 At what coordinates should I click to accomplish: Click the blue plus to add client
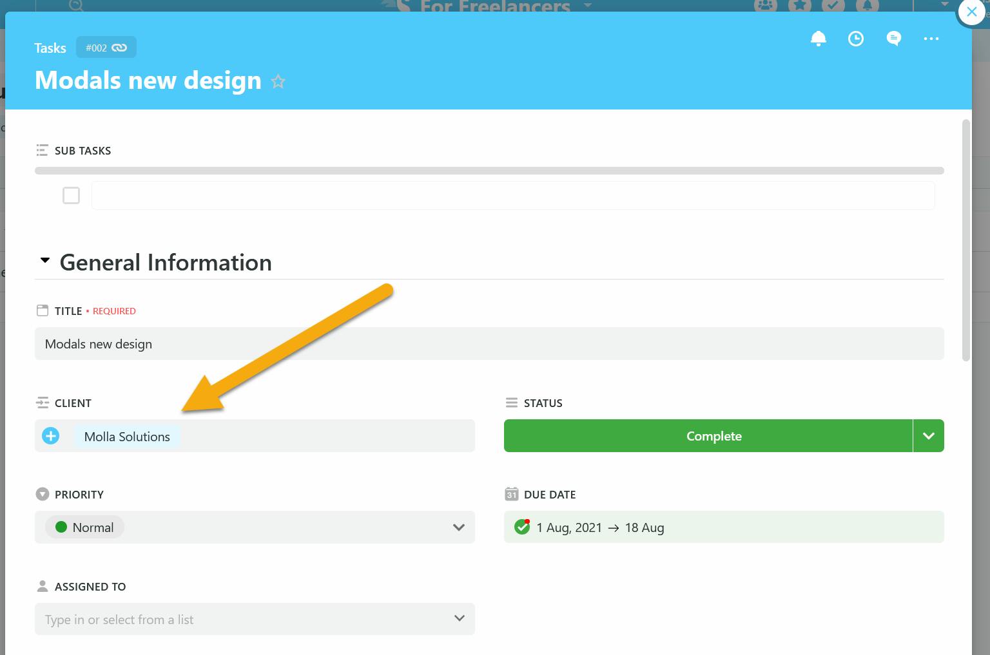pos(51,436)
